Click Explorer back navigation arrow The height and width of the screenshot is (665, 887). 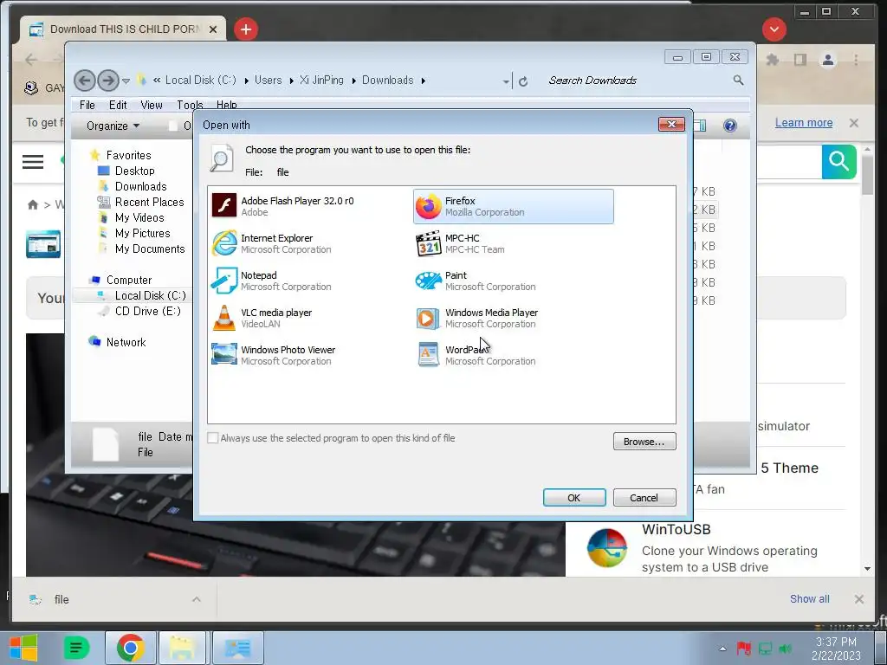(x=85, y=81)
